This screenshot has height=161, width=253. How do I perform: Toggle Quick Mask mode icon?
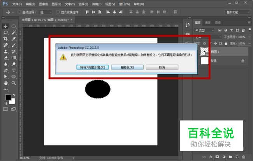pyautogui.click(x=5, y=109)
